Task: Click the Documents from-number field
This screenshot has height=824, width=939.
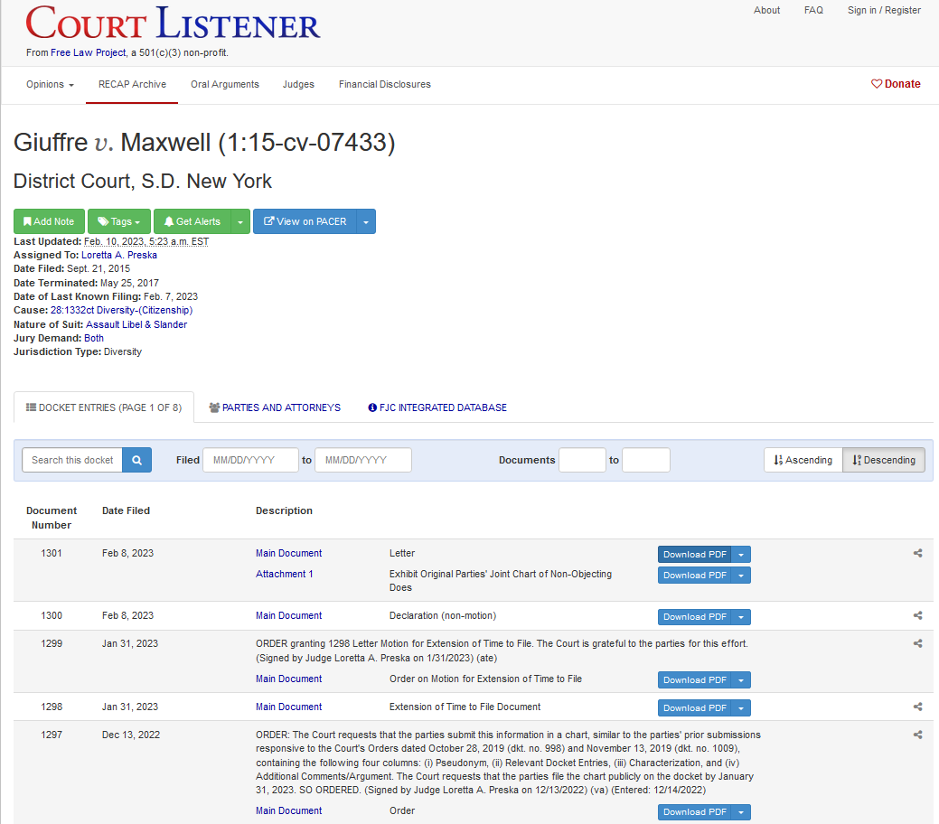Action: tap(582, 460)
